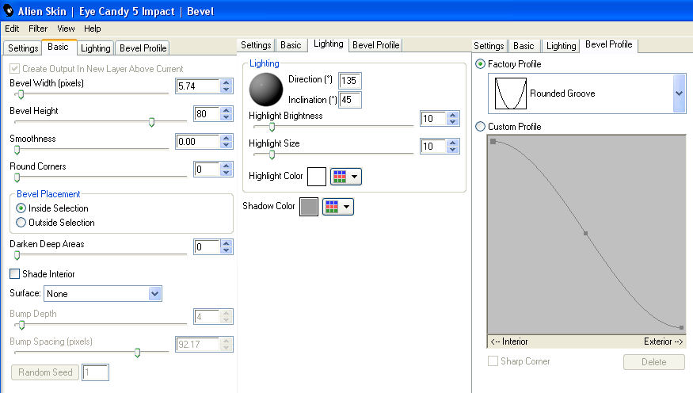The image size is (693, 393).
Task: Click the Random Seed button
Action: coord(45,372)
